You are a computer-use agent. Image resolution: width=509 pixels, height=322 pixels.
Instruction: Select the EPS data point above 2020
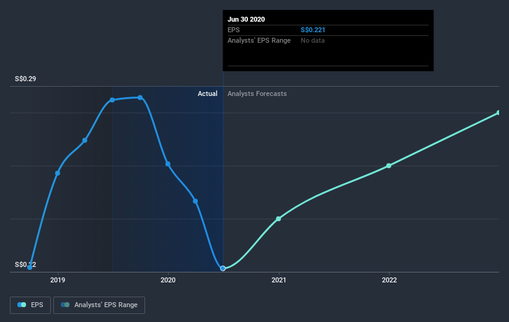[168, 163]
